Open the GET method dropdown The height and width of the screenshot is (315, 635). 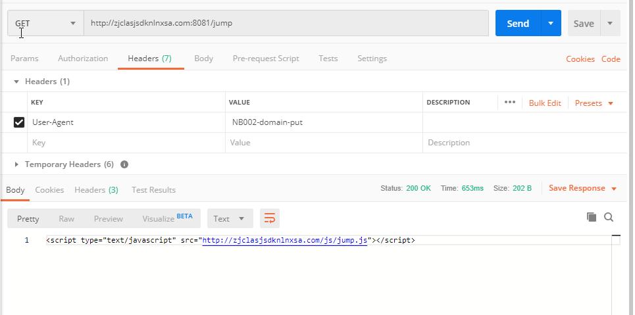[x=45, y=24]
